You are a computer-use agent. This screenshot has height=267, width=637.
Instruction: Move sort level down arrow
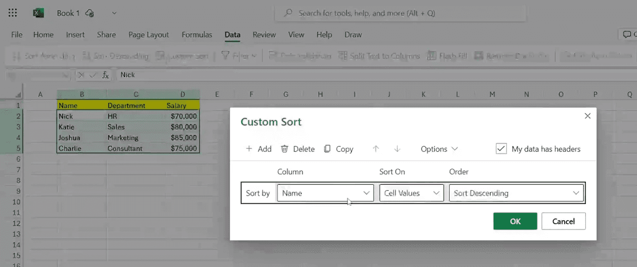(397, 149)
